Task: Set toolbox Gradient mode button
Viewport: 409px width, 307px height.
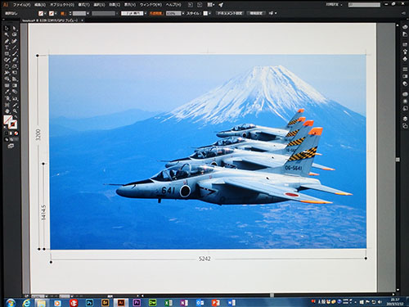Action: [11, 133]
